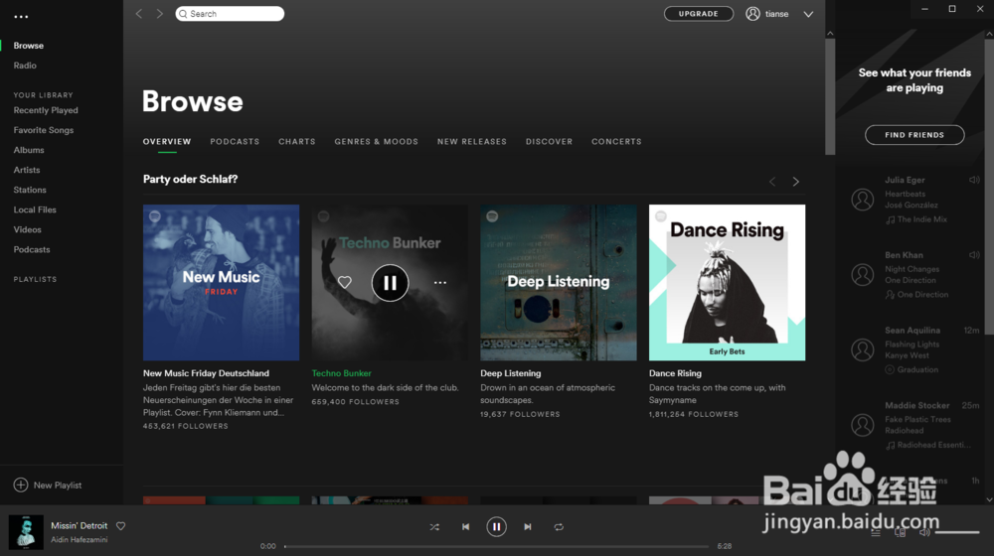Click the song progress bar
The height and width of the screenshot is (556, 994).
[x=496, y=546]
